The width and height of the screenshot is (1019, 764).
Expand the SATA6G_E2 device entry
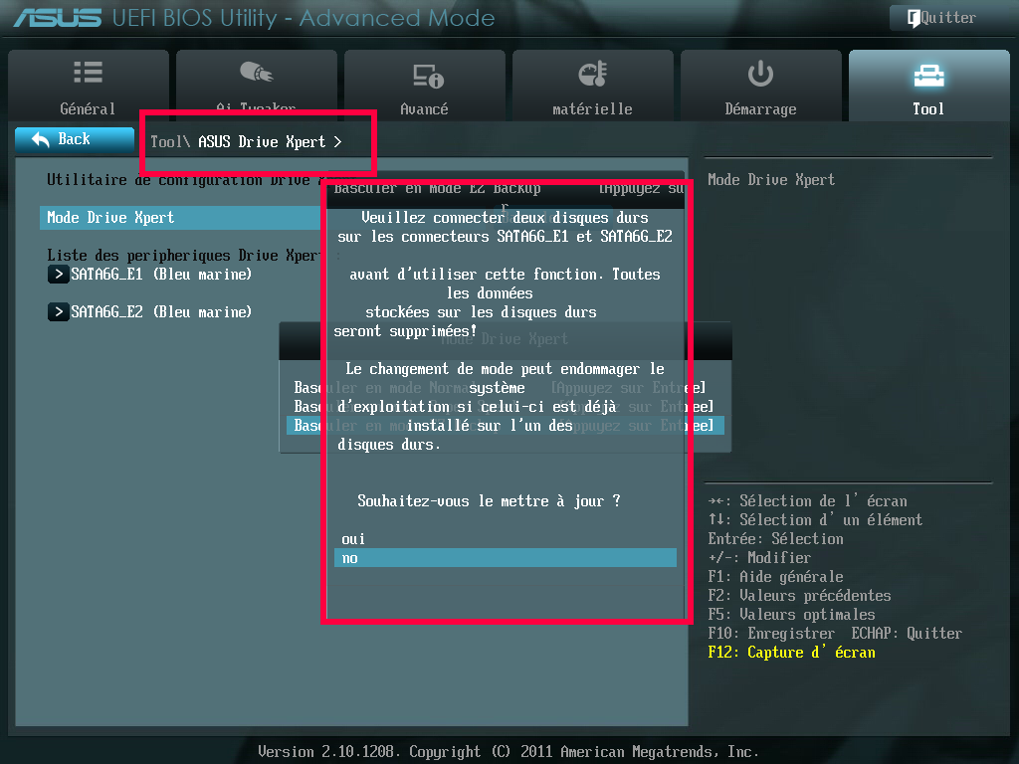coord(58,311)
